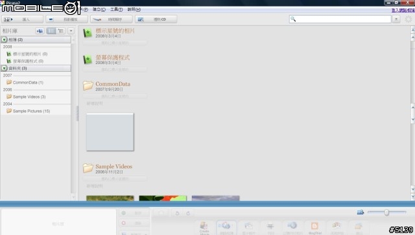Screen dimensions: 415x235
Task: Click the add description field under CommonData
Action: pyautogui.click(x=95, y=104)
